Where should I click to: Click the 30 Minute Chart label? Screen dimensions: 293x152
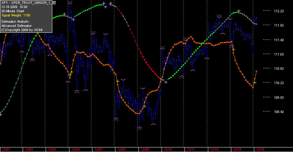pos(13,11)
